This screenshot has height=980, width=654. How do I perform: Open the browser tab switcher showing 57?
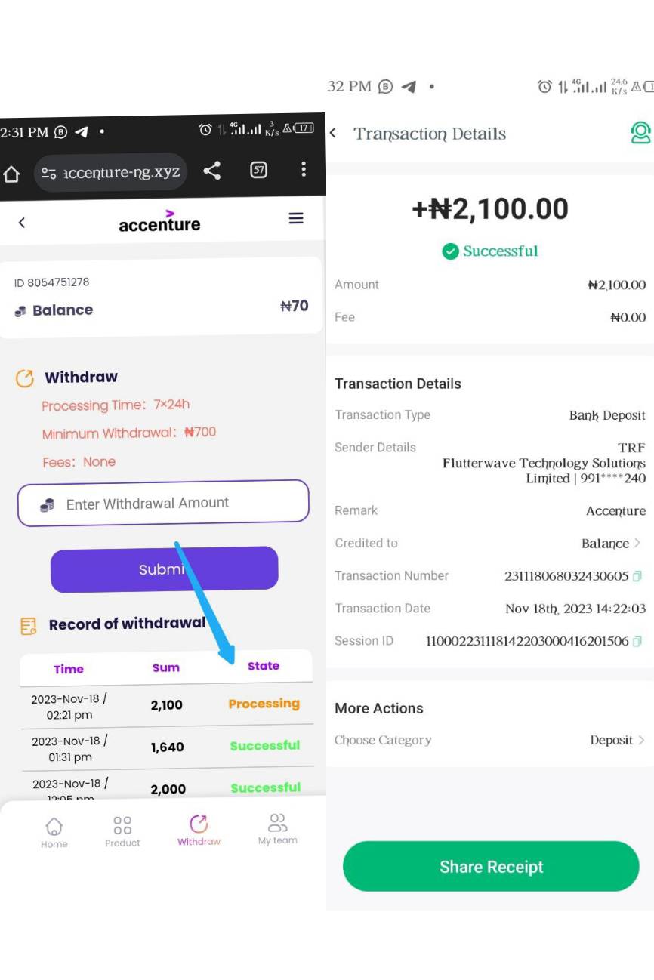point(258,170)
